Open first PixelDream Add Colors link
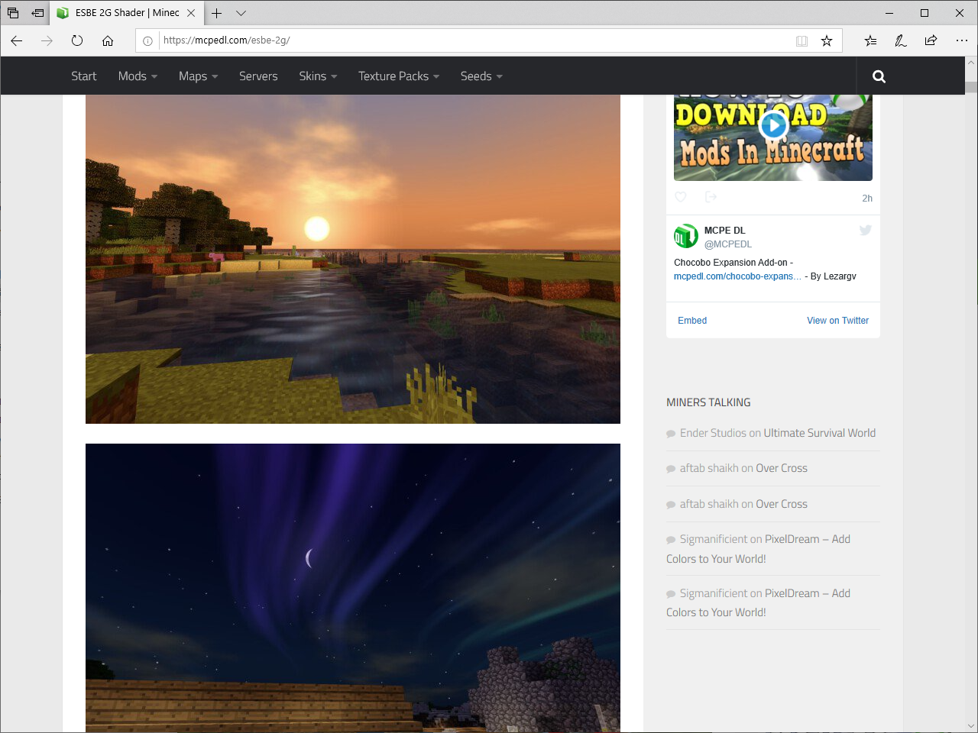This screenshot has height=733, width=978. pos(758,549)
